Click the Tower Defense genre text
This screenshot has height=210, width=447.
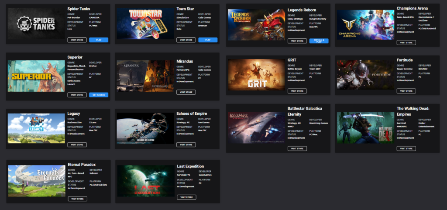tap(404, 69)
